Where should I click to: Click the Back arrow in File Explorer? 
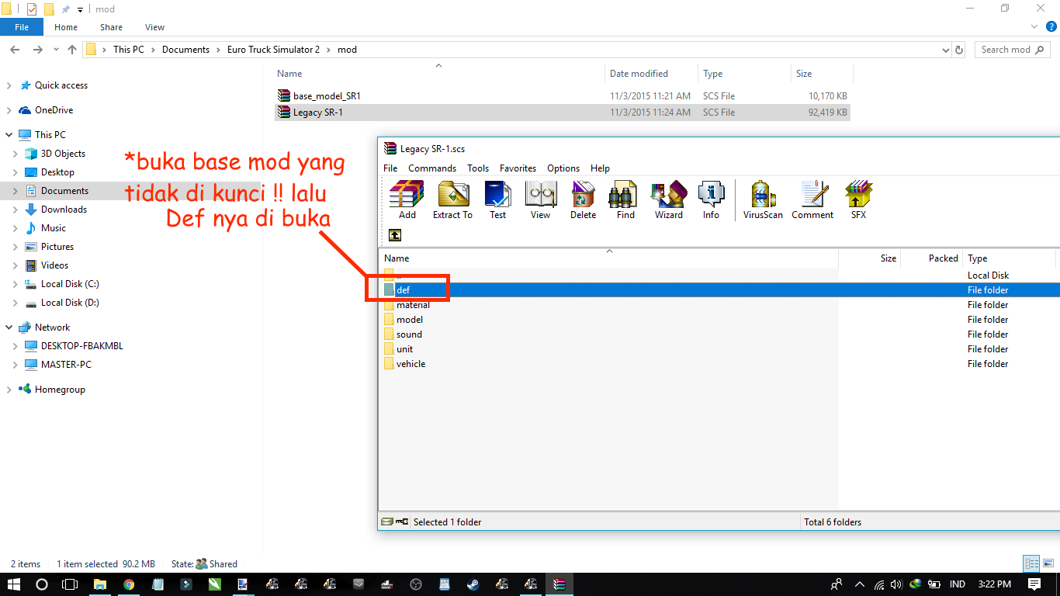(x=15, y=50)
